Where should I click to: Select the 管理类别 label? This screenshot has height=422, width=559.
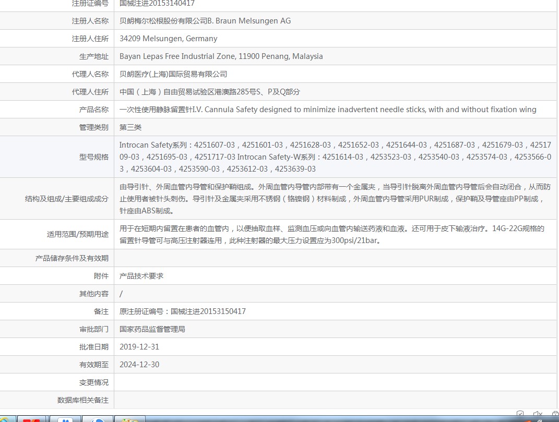[x=94, y=127]
